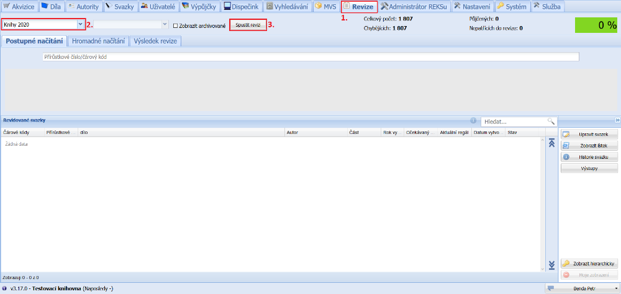The height and width of the screenshot is (294, 621).
Task: Focus the Přírůstkové číslo/čárový kód field
Action: click(310, 57)
